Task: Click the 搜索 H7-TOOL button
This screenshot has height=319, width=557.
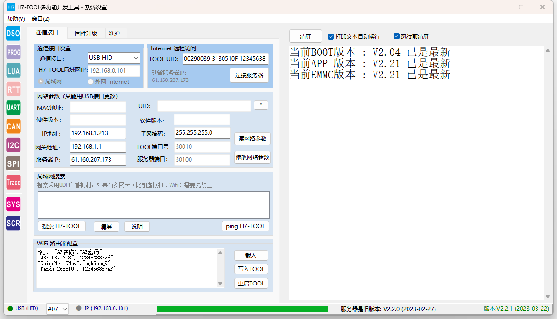Action: click(x=61, y=226)
